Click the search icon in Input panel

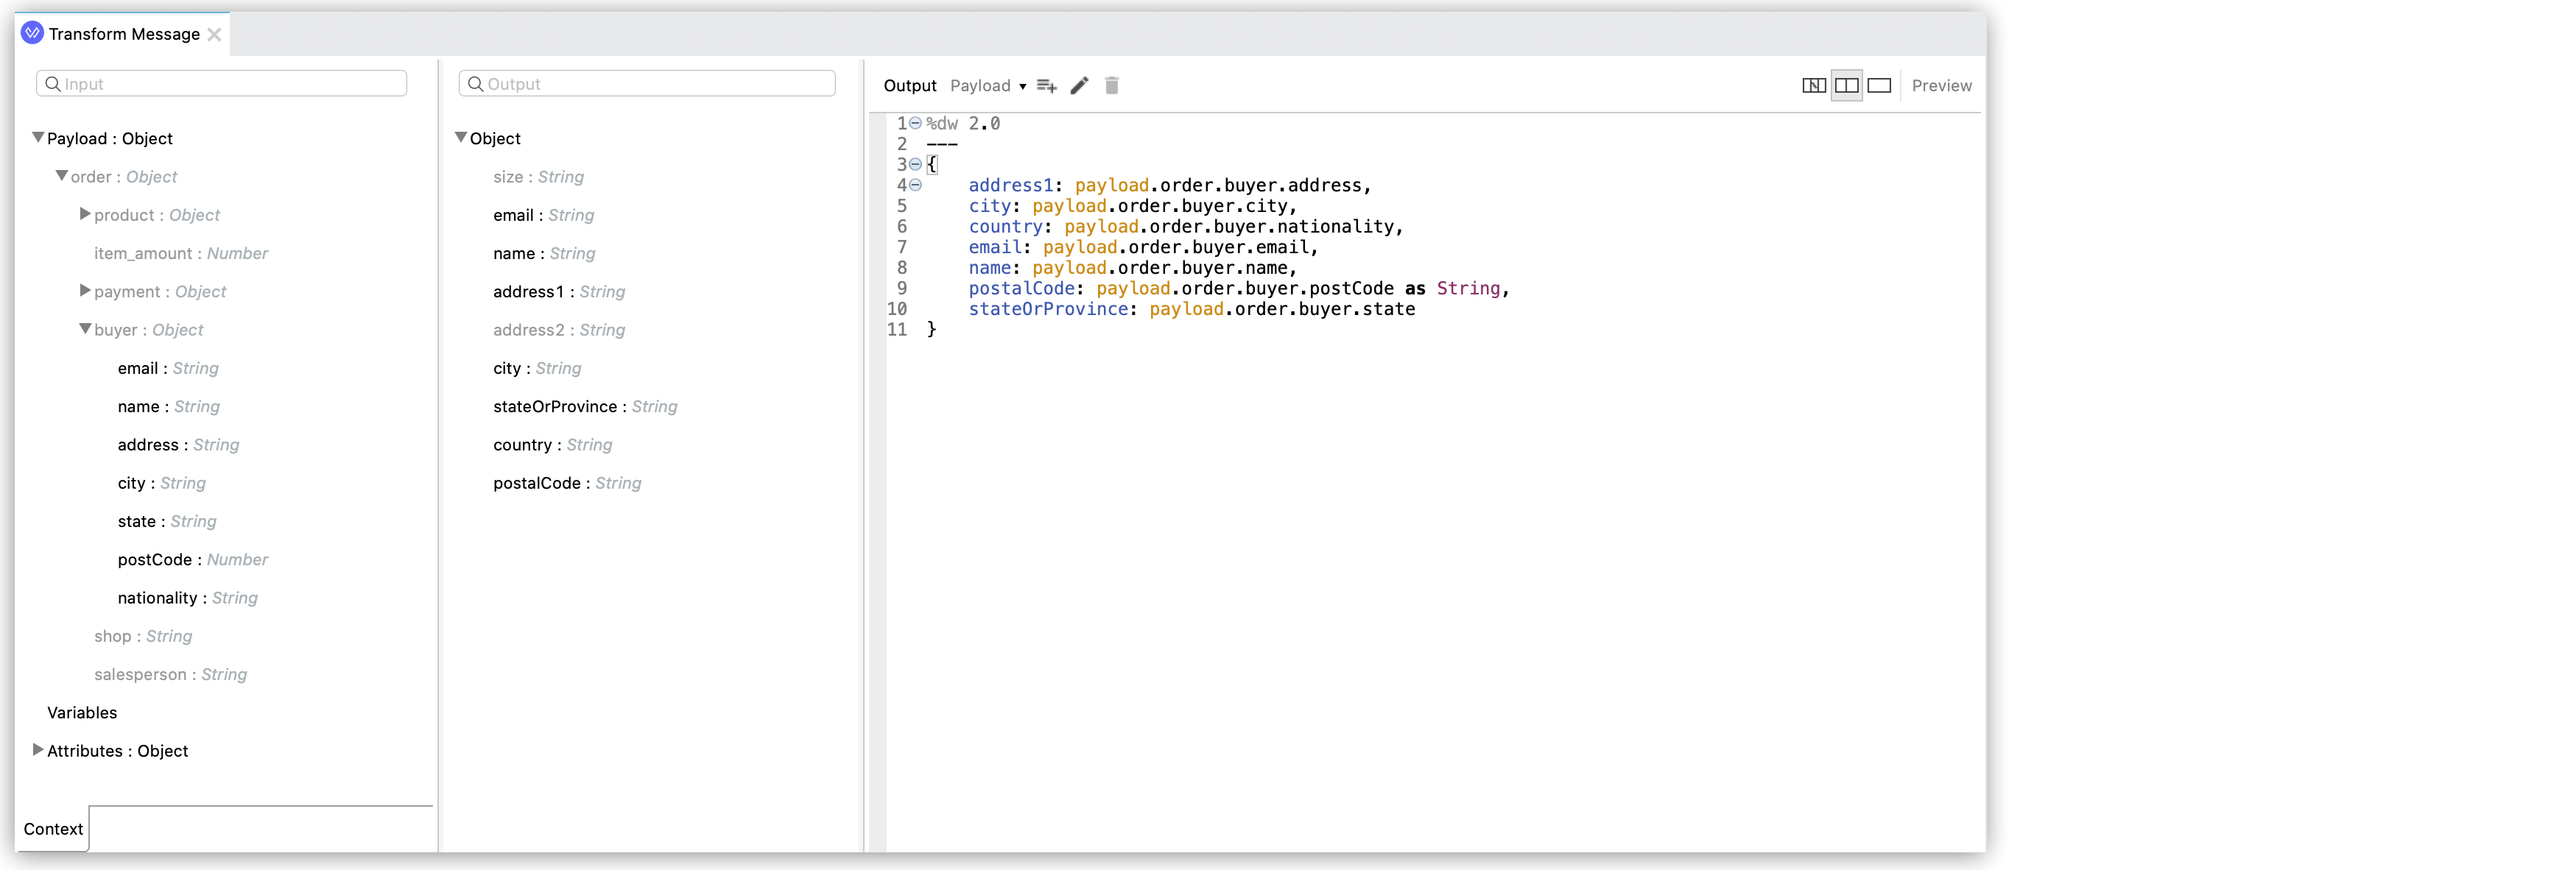point(51,84)
